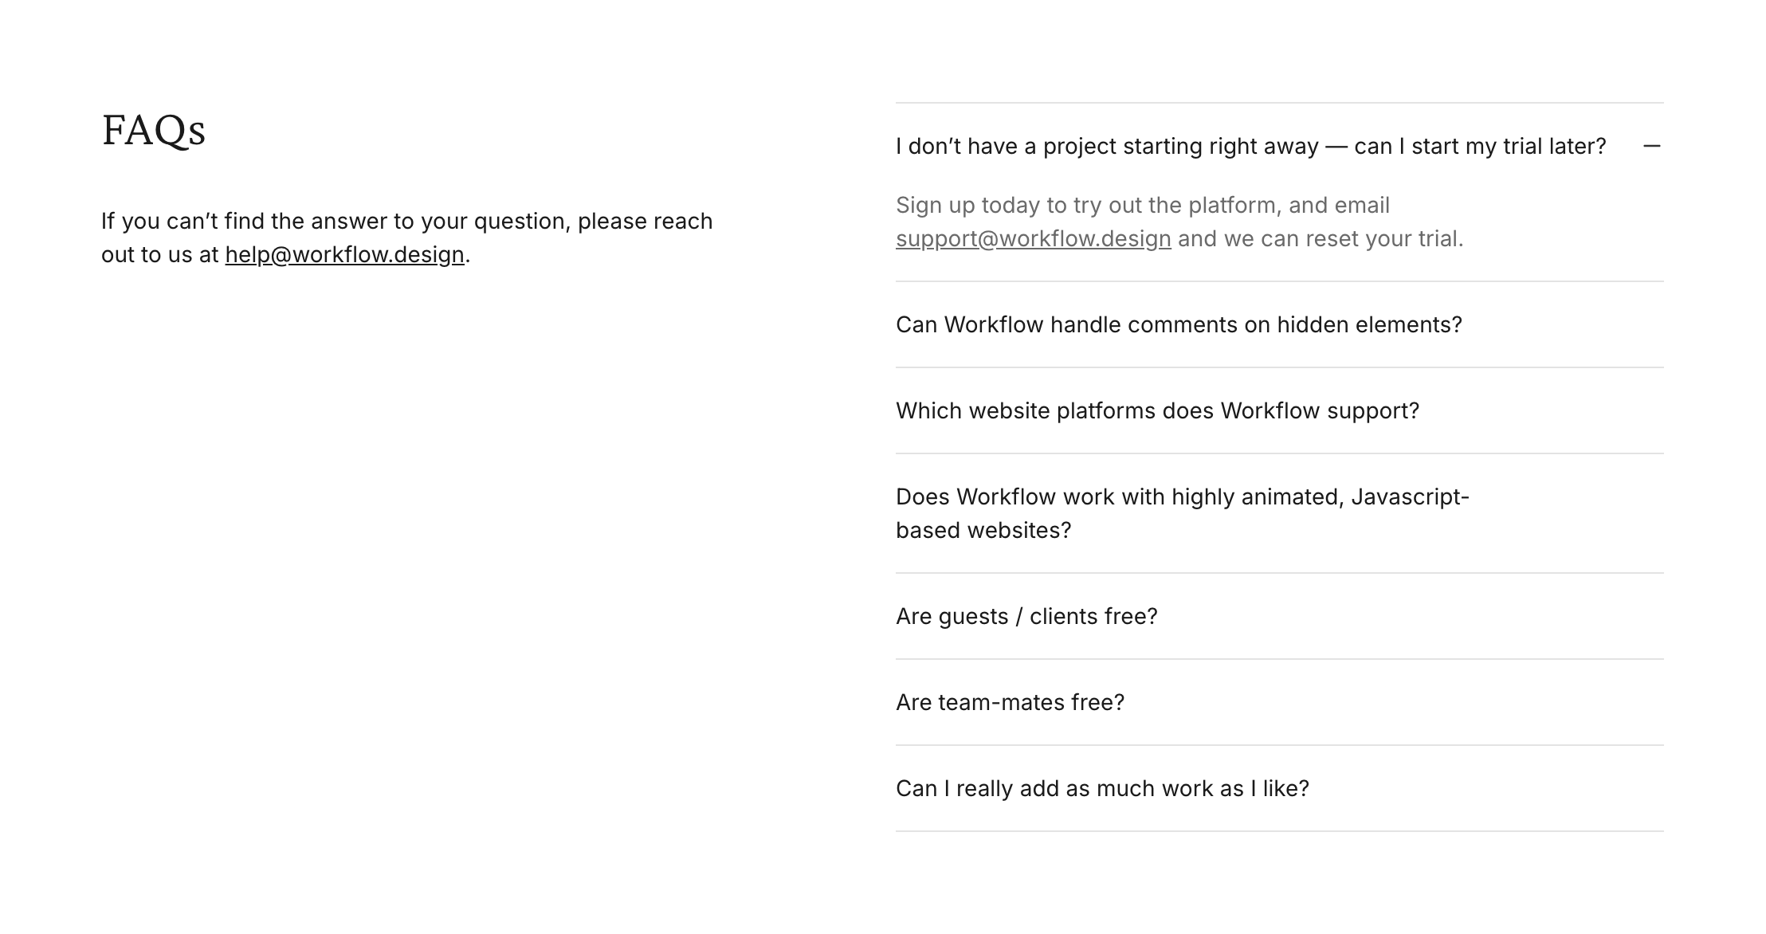Click the word 'guests' in the clients question

pyautogui.click(x=973, y=617)
